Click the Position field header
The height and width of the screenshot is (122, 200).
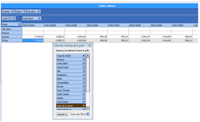coord(8,12)
